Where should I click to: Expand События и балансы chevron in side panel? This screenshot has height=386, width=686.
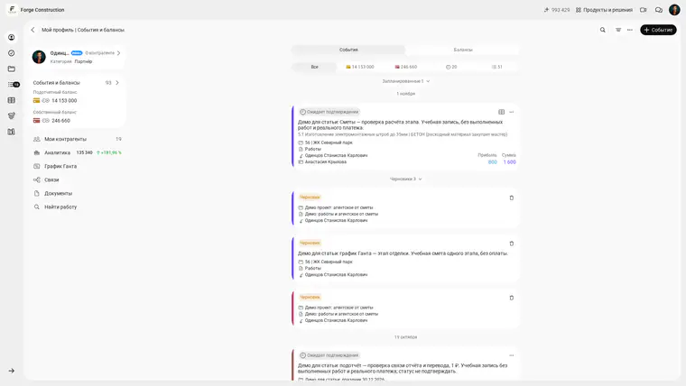pos(117,83)
